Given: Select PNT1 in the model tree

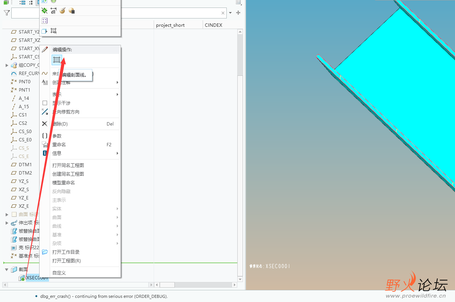Looking at the screenshot, I should [24, 90].
